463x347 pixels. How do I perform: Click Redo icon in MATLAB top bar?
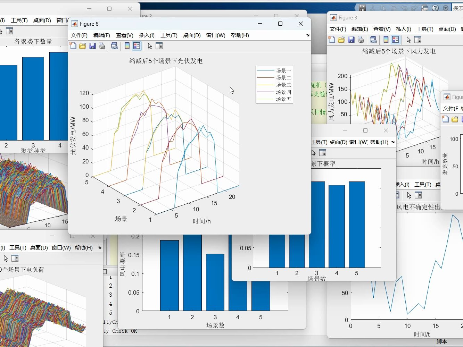point(414,8)
